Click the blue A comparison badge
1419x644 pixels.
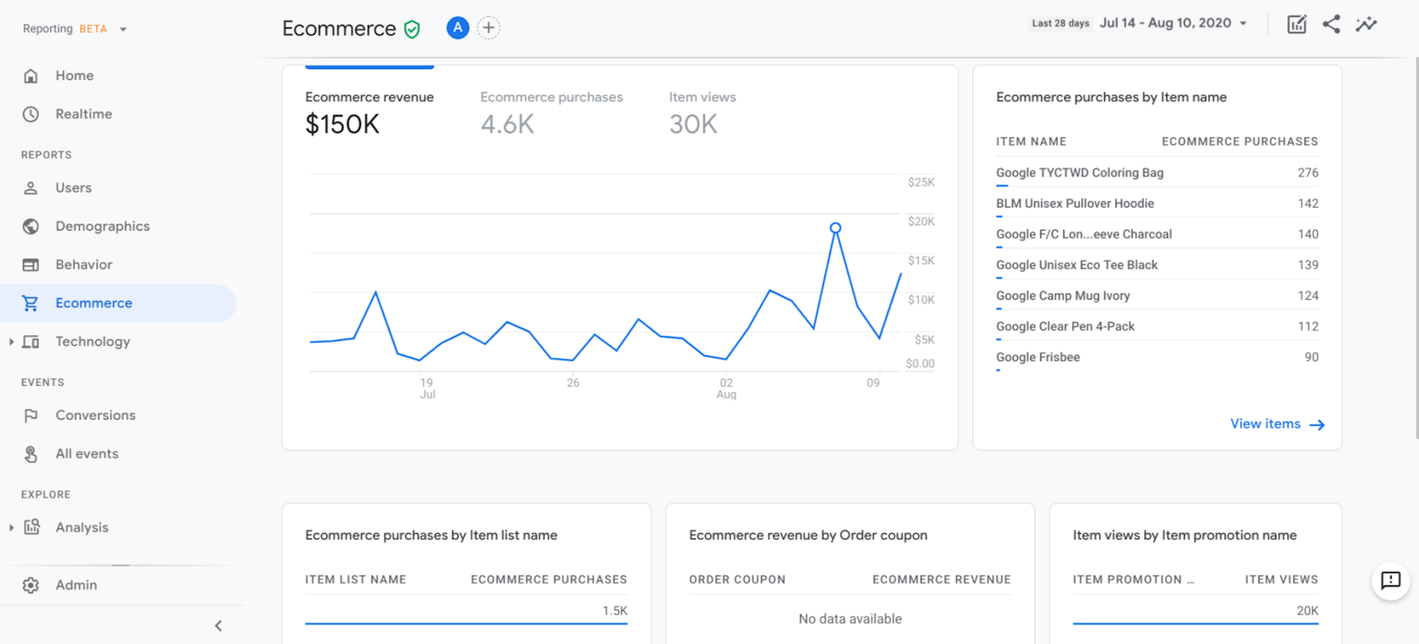click(x=458, y=27)
